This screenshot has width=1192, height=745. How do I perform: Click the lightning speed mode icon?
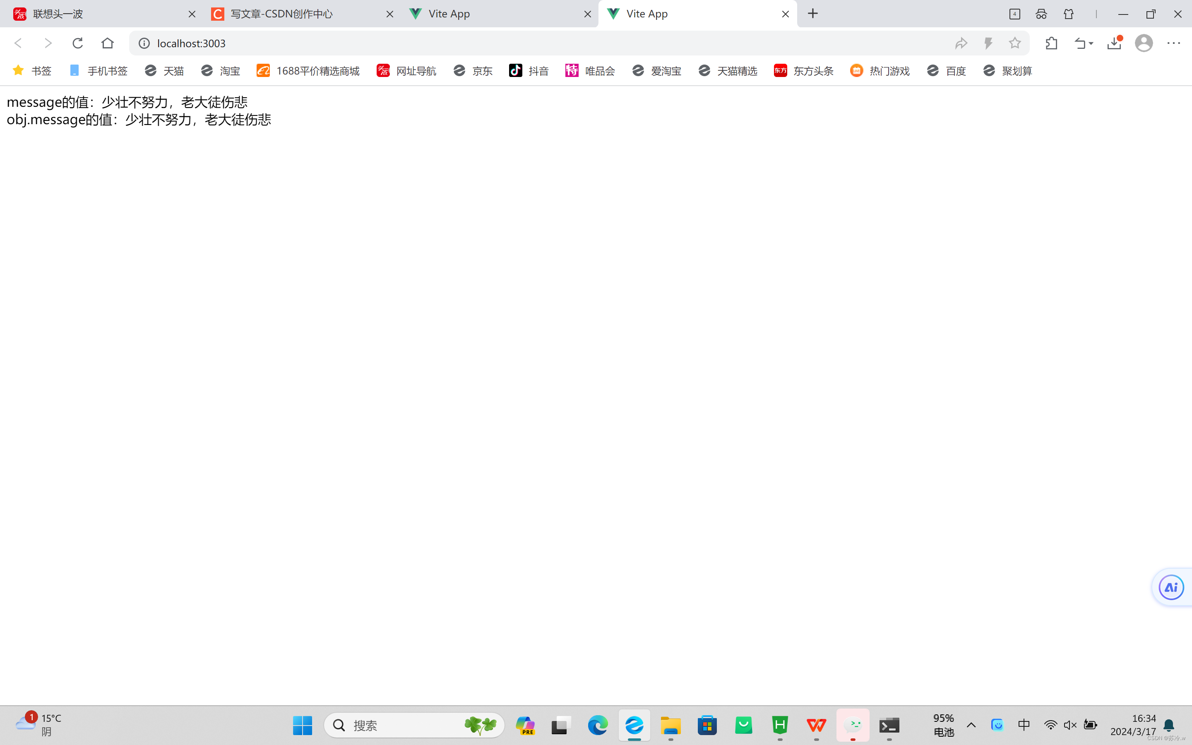click(988, 43)
